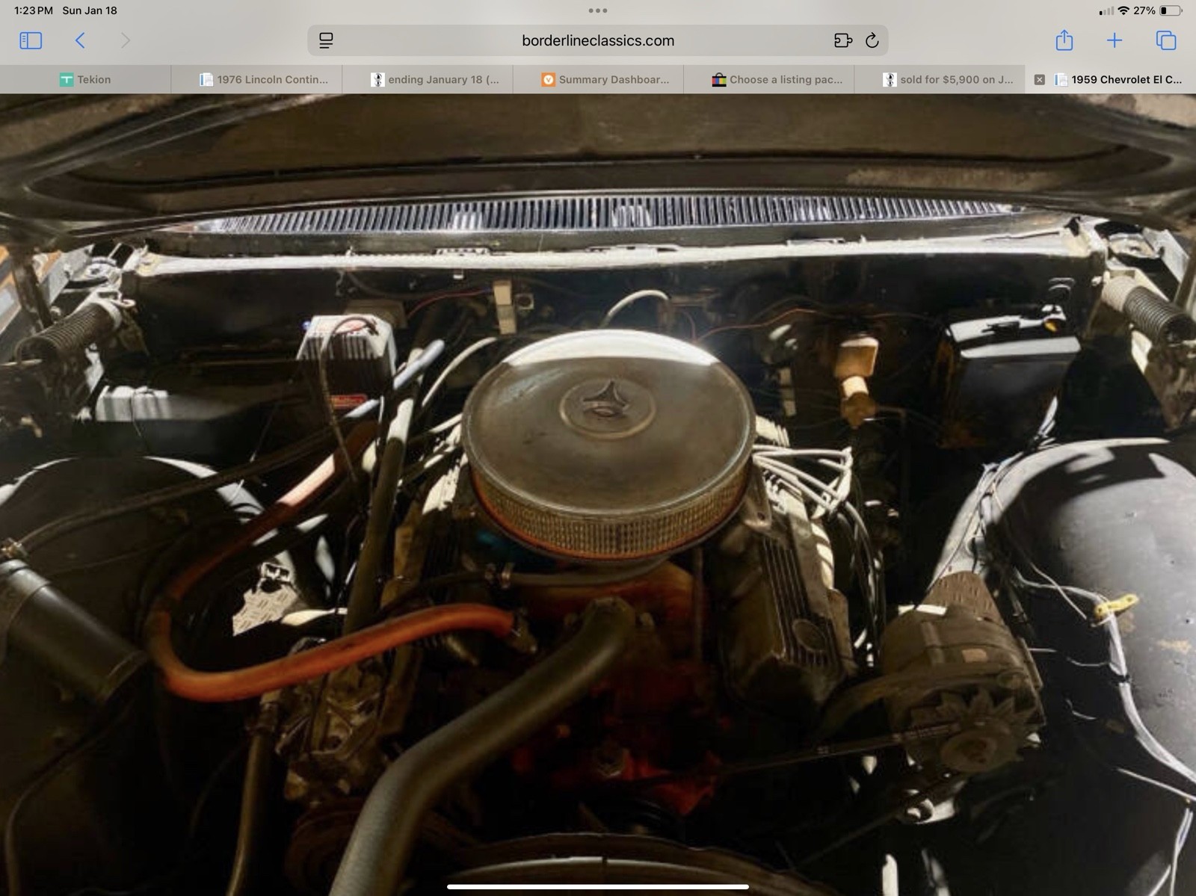This screenshot has height=896, width=1196.
Task: Switch to the 1976 Lincoln Continental tab
Action: click(x=264, y=79)
